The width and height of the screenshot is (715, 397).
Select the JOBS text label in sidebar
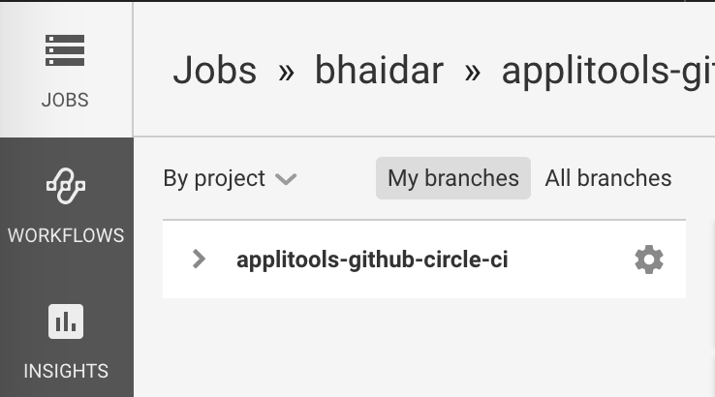65,100
